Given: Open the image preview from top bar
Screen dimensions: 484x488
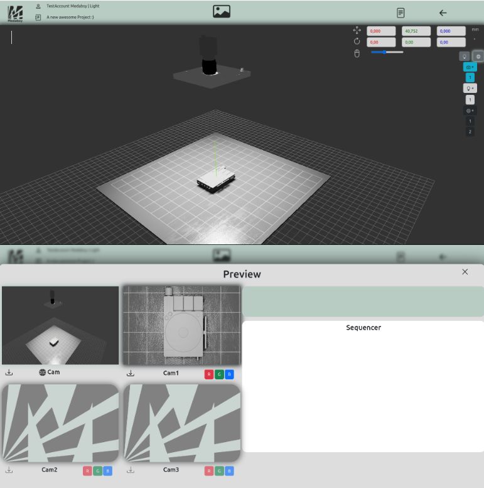Looking at the screenshot, I should tap(222, 11).
